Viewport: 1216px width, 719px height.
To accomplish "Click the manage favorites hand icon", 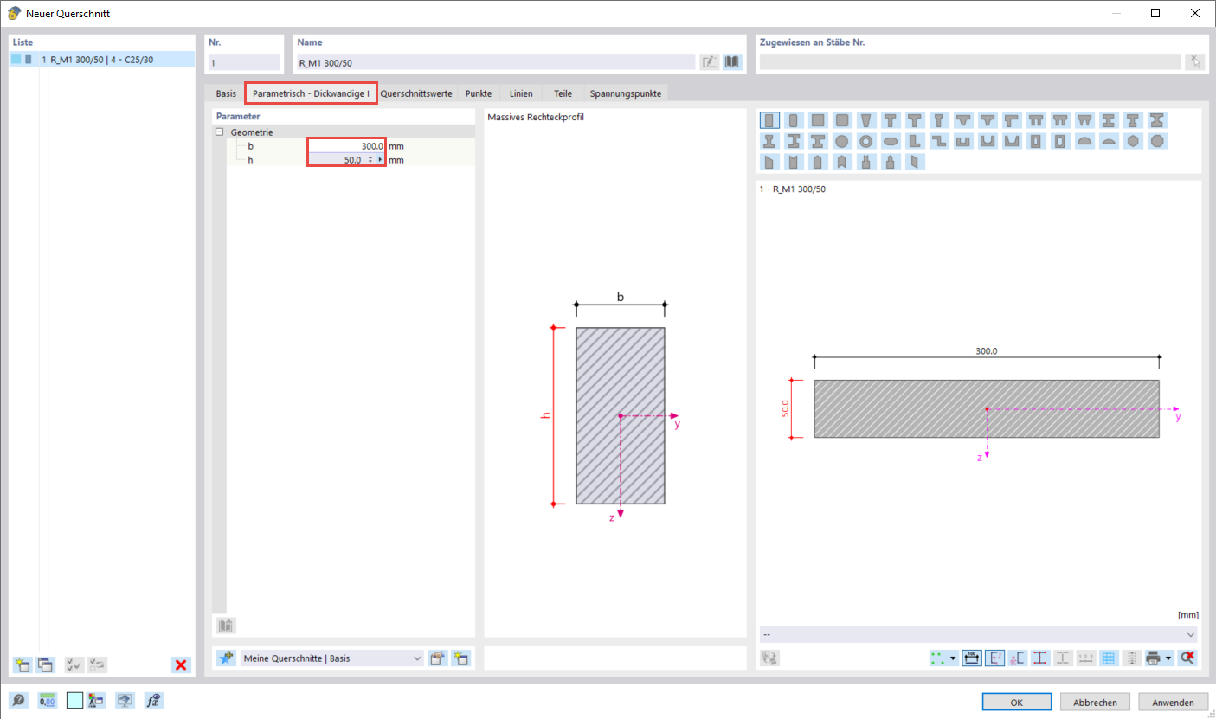I will tap(439, 658).
